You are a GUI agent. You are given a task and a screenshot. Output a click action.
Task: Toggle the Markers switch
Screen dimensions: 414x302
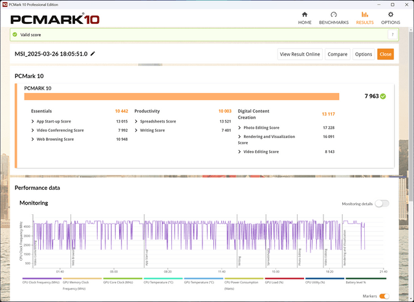pyautogui.click(x=384, y=296)
